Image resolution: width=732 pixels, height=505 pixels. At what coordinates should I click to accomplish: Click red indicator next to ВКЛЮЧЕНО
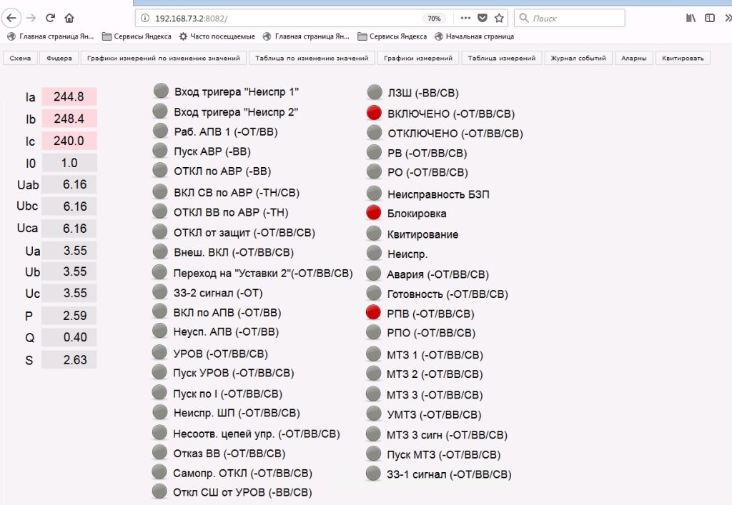click(x=374, y=113)
